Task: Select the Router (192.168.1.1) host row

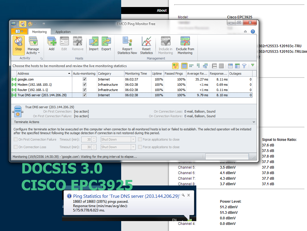Action: pyautogui.click(x=132, y=90)
